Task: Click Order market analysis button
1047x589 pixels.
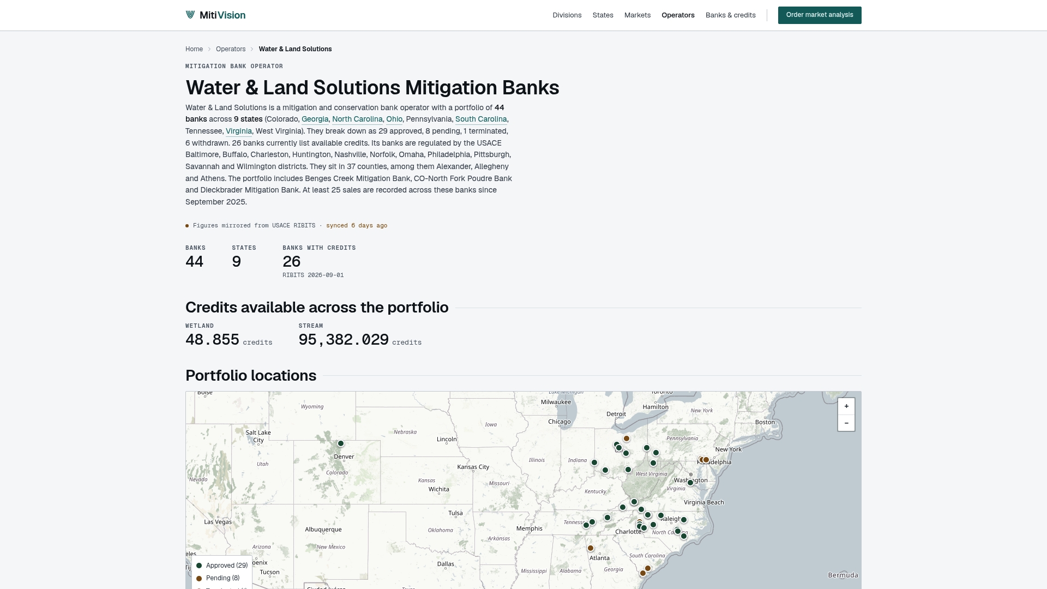Action: (x=820, y=15)
